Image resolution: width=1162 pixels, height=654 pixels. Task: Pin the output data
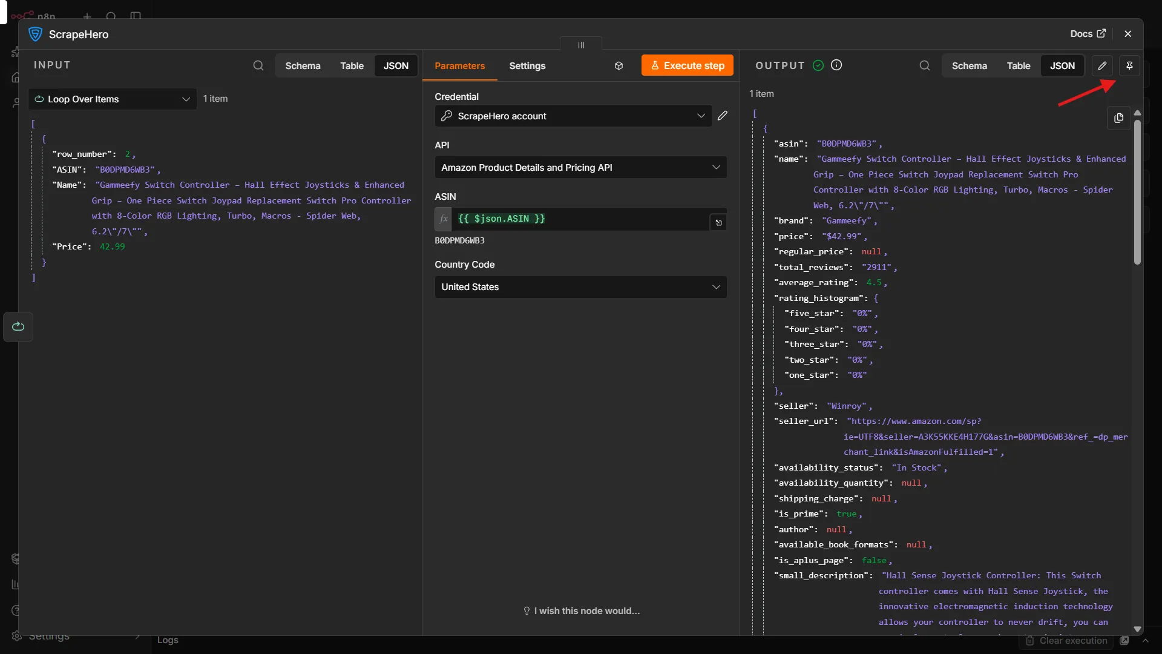point(1129,65)
